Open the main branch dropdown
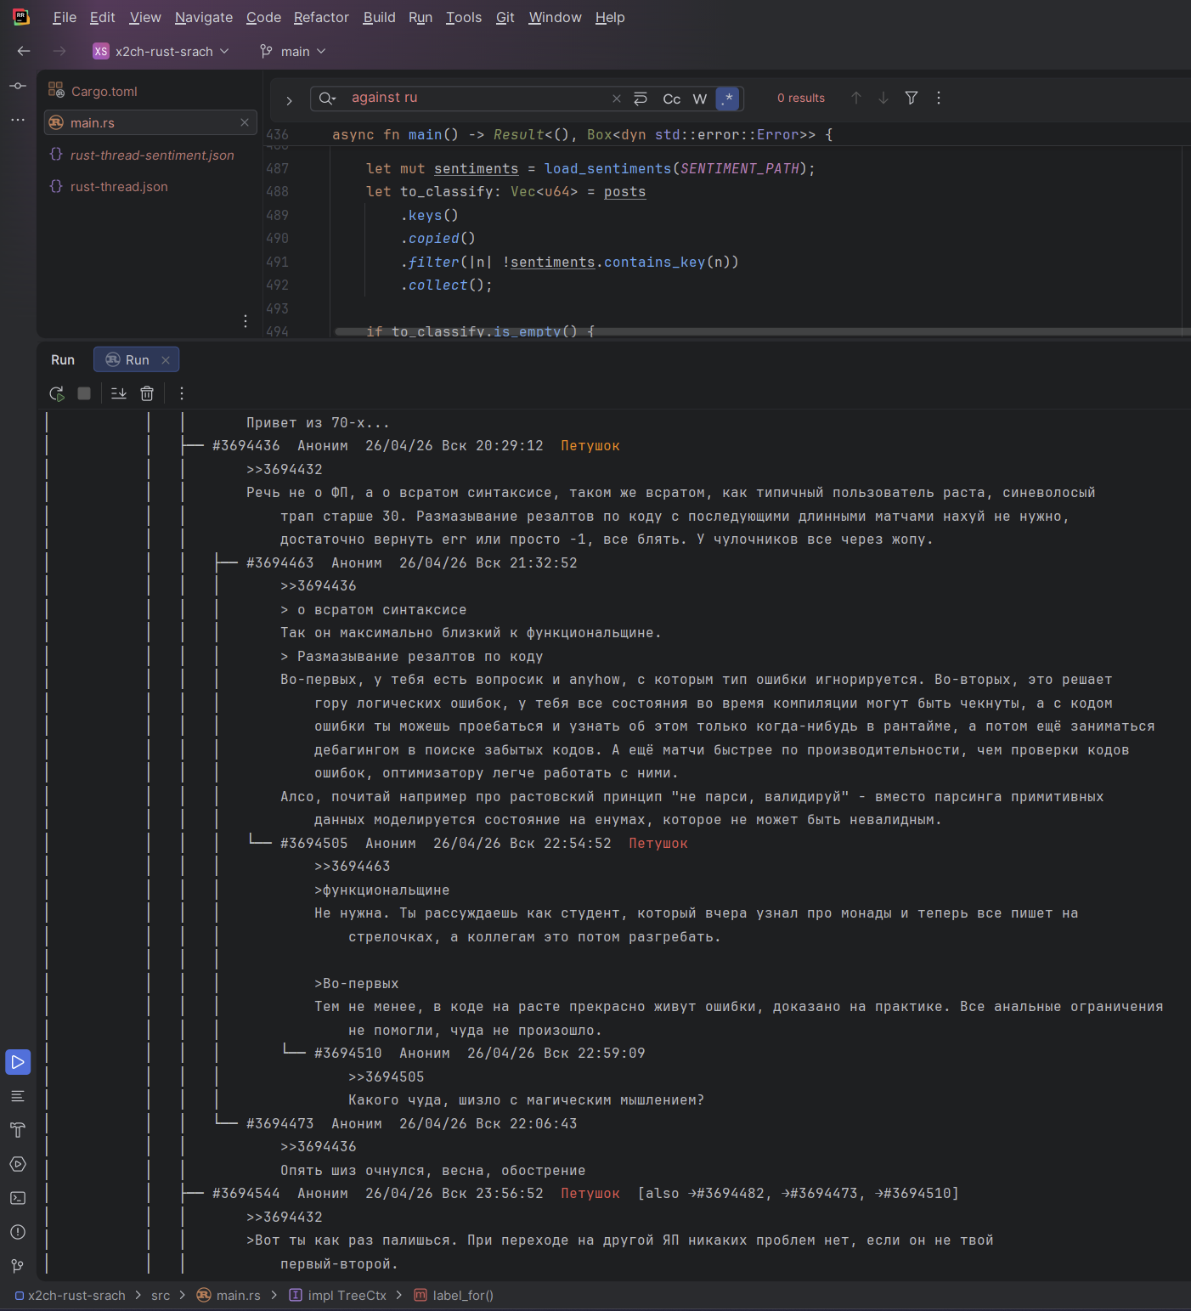This screenshot has height=1311, width=1191. click(293, 51)
